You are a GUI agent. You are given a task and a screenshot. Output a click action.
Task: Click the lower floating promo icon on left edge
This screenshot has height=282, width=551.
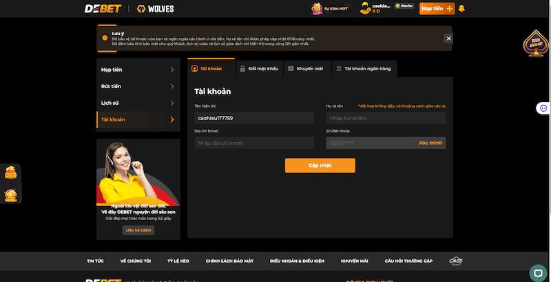11,196
